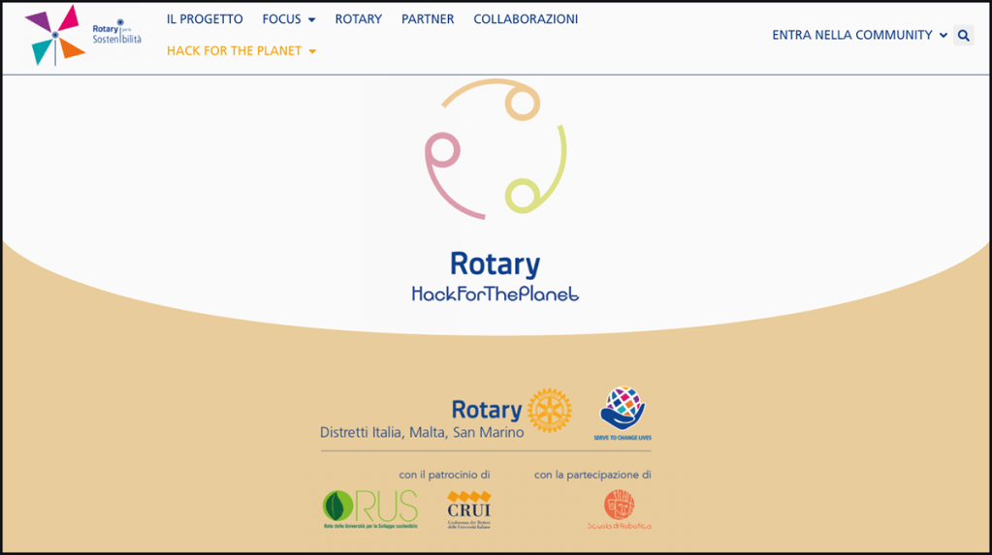Select the ROTARY navigation item

358,19
